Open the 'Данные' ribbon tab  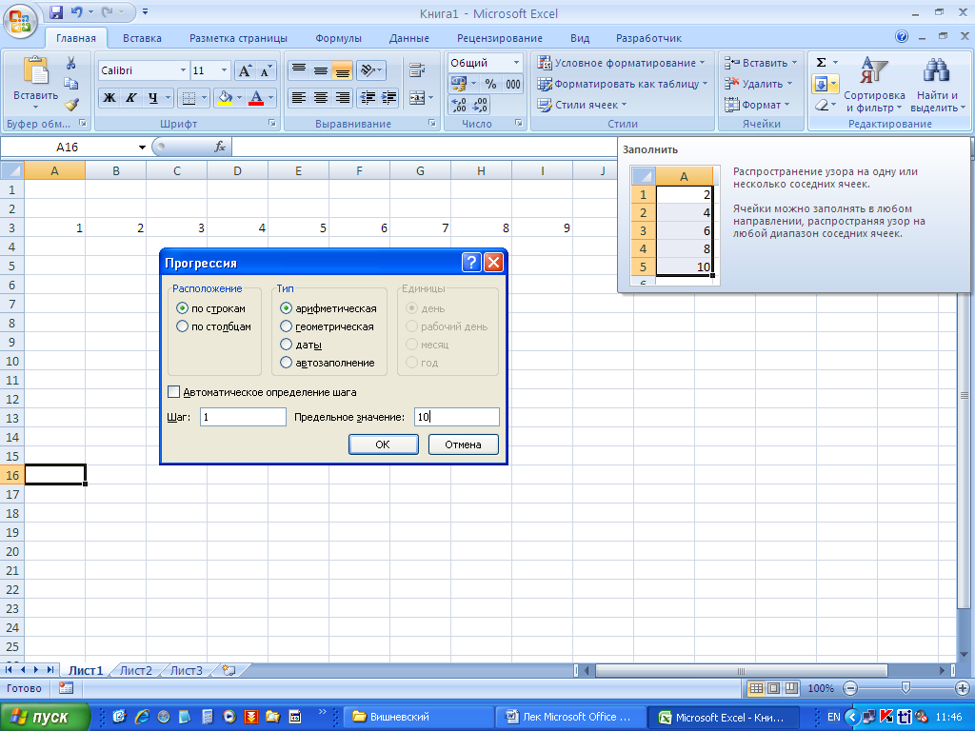point(409,38)
